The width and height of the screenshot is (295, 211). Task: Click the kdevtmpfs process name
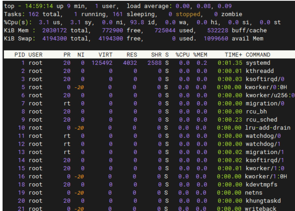coord(261,184)
